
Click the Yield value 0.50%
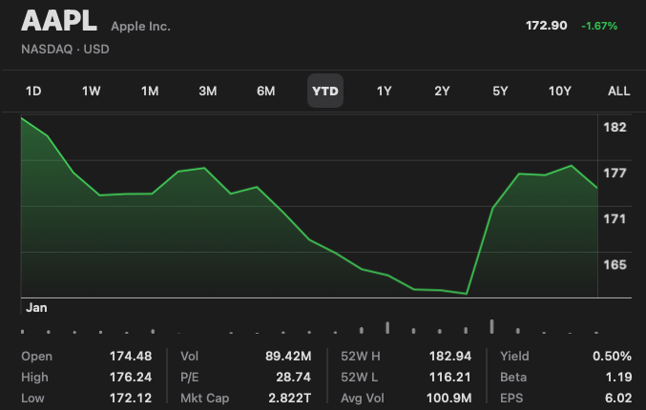click(x=612, y=356)
